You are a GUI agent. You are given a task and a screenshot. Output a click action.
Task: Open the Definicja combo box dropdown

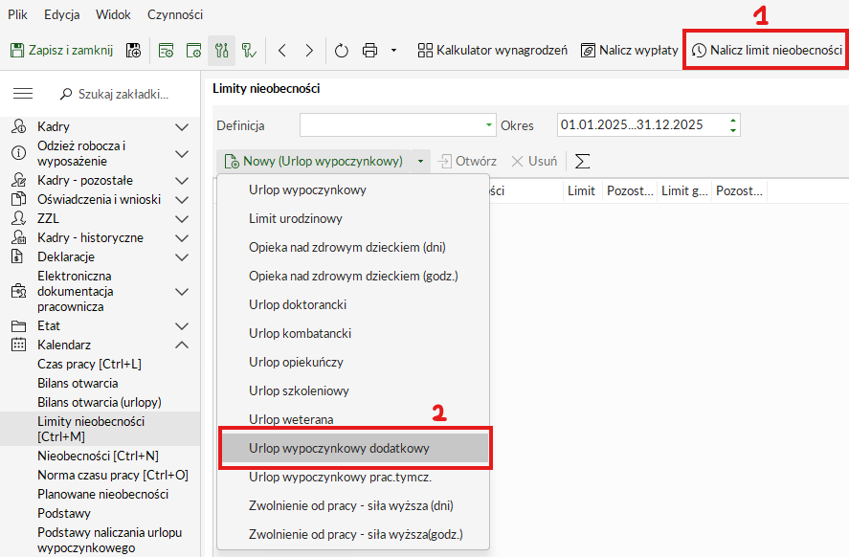tap(489, 125)
